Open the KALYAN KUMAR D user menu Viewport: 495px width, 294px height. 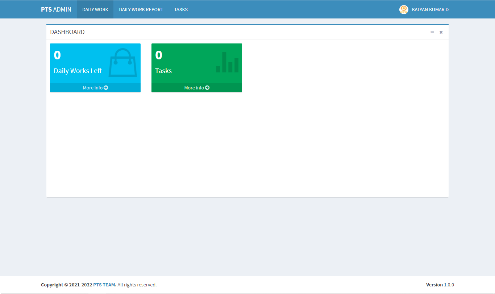430,10
